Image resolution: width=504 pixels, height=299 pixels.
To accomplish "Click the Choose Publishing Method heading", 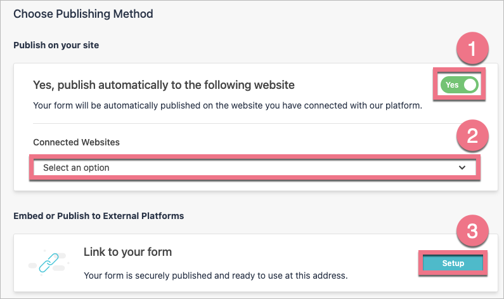I will pos(83,13).
